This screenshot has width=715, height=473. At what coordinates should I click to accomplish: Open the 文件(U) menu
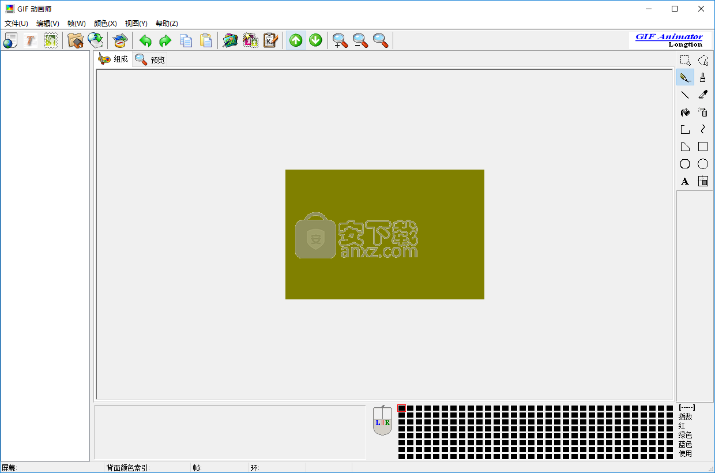click(16, 24)
